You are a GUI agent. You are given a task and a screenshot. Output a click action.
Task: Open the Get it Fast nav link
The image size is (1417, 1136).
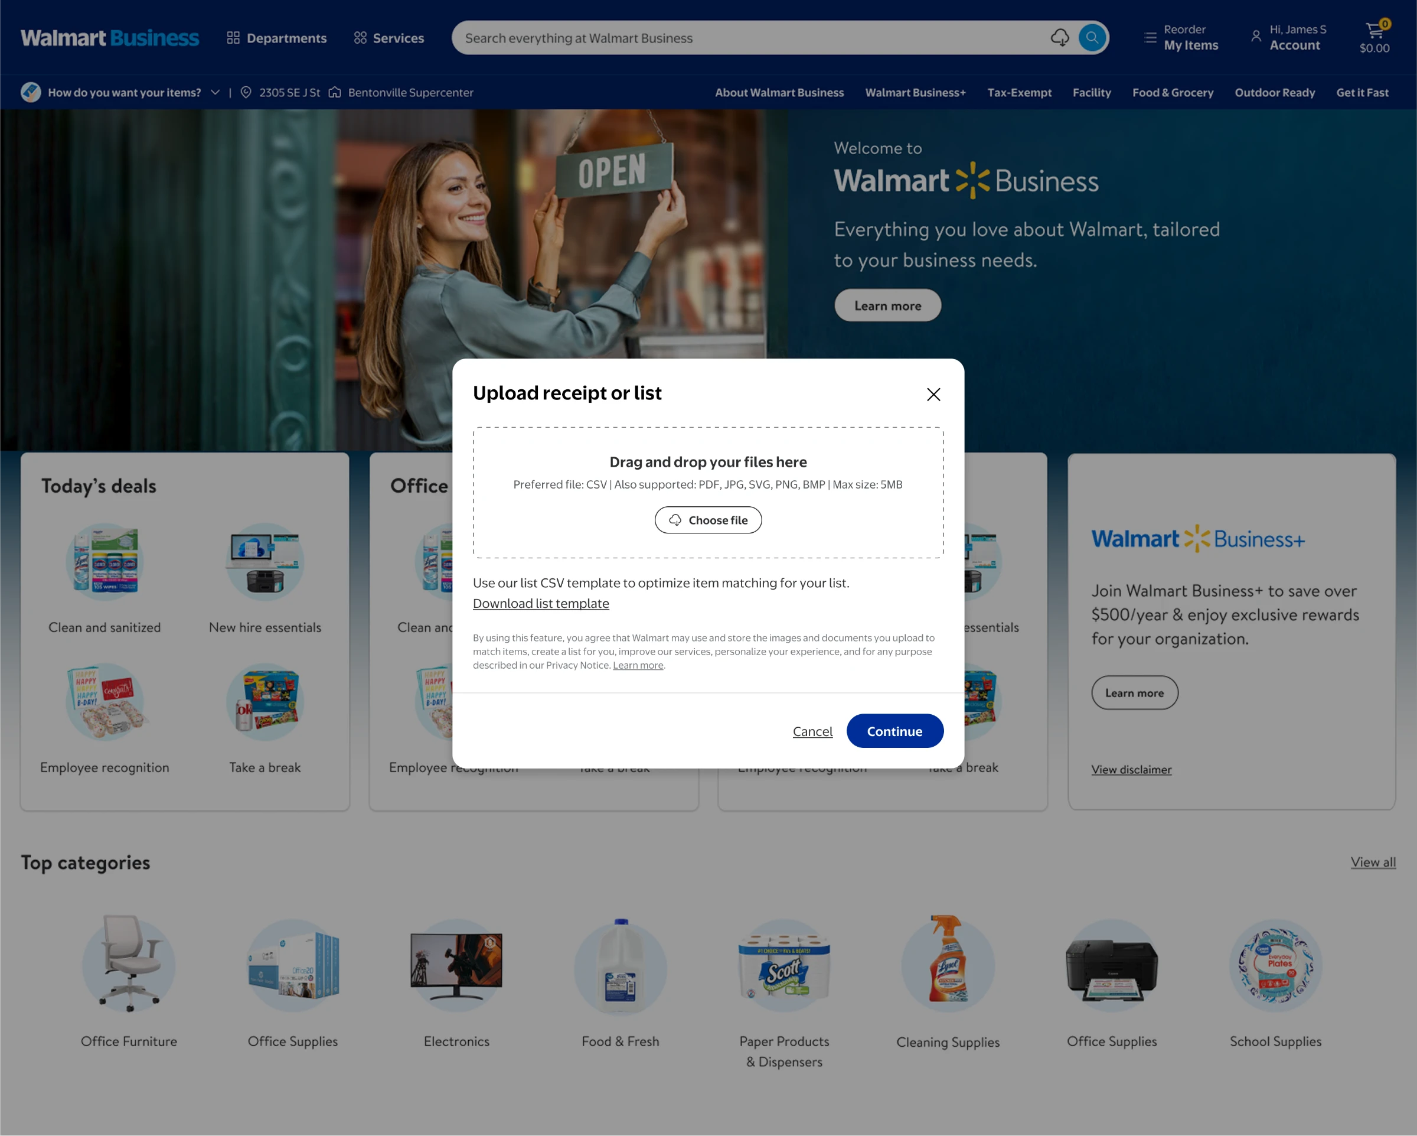pos(1362,92)
